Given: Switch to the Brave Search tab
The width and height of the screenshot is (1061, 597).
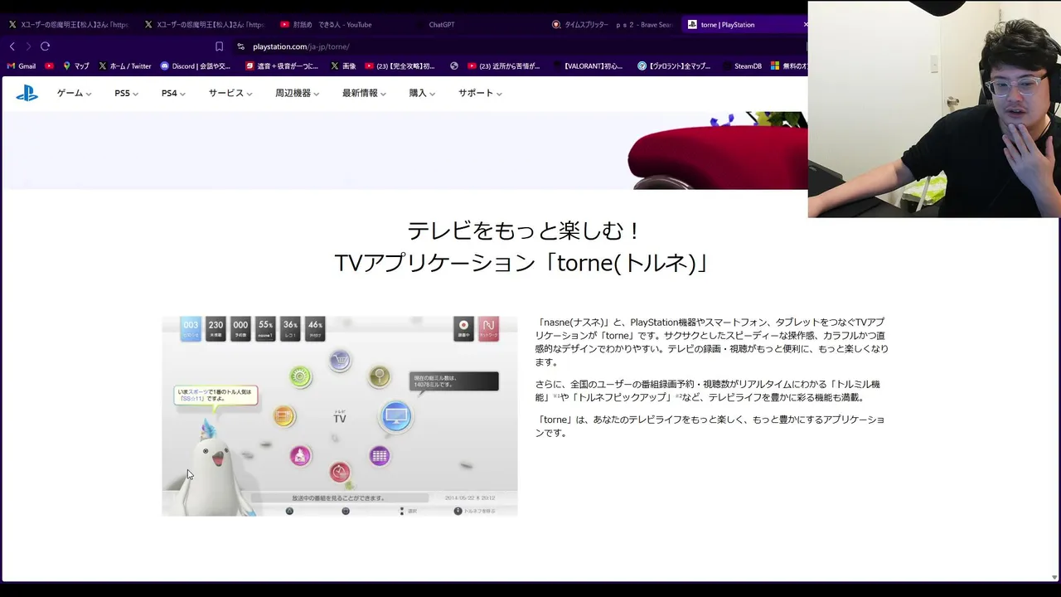Looking at the screenshot, I should pos(612,25).
